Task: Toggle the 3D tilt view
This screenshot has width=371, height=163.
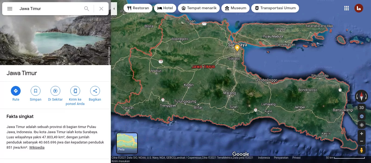Action: [x=361, y=107]
